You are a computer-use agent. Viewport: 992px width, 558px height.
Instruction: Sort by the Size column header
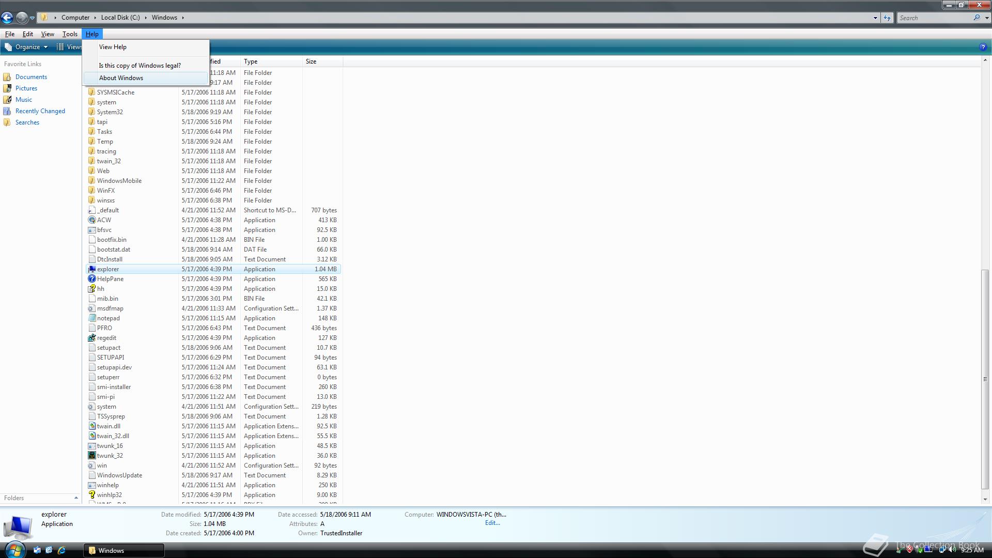[322, 61]
